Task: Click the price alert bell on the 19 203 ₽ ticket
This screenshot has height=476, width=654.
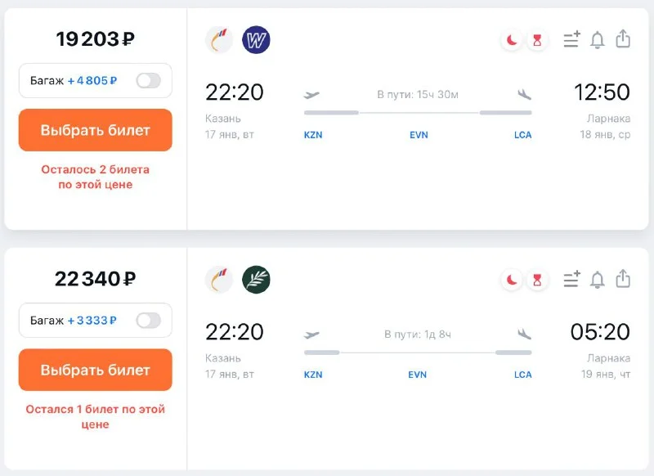Action: 598,40
